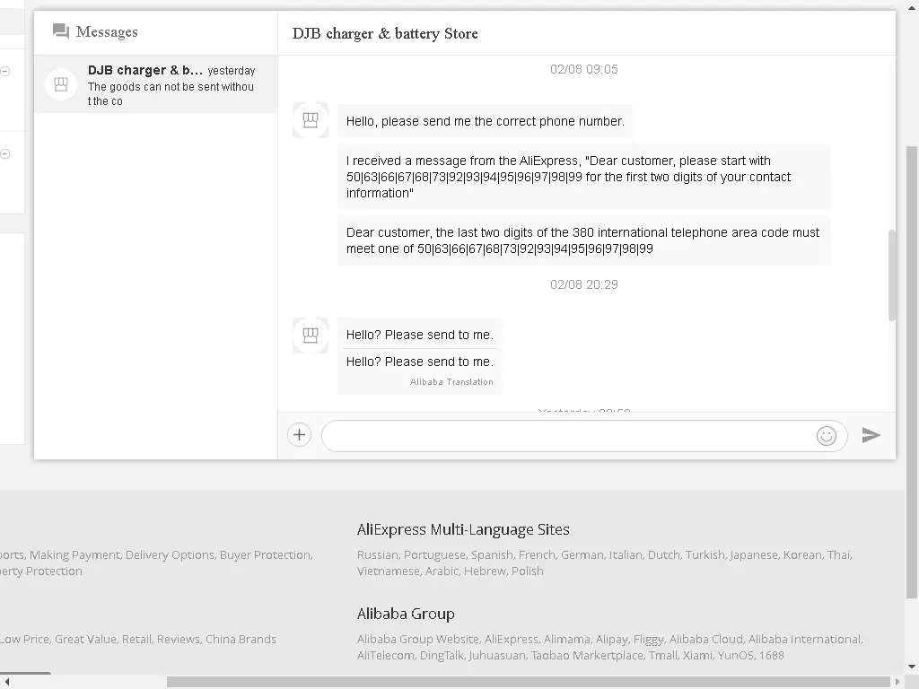Open the Delivery Options help link
This screenshot has height=689, width=919.
(169, 554)
